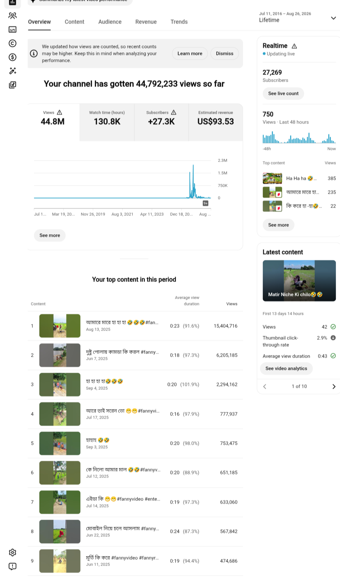Open thumbnail of top video ranked 1

60,326
